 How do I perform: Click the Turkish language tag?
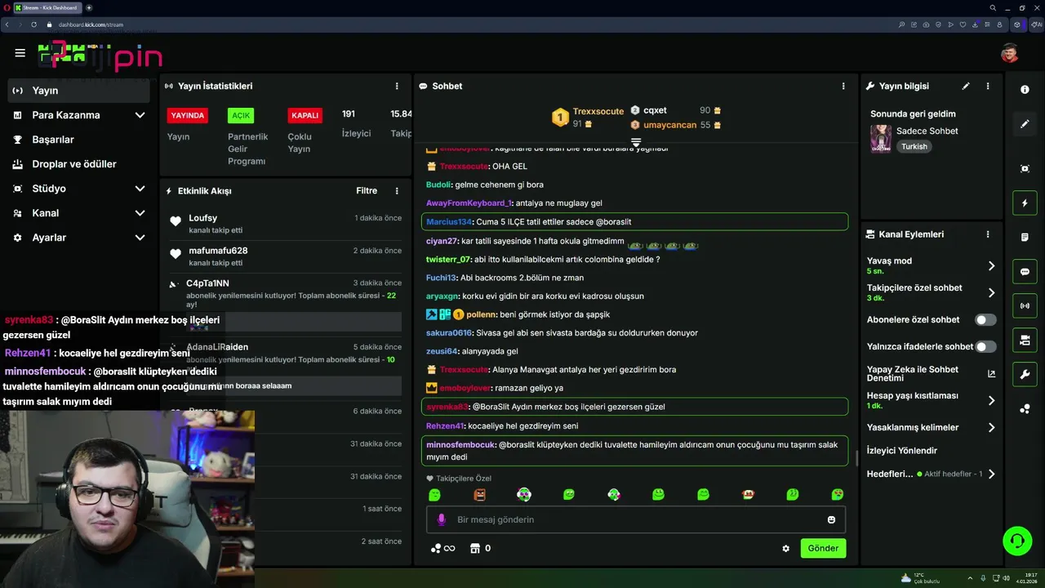[914, 146]
